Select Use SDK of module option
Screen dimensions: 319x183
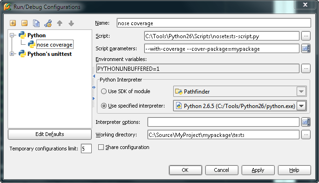104,91
